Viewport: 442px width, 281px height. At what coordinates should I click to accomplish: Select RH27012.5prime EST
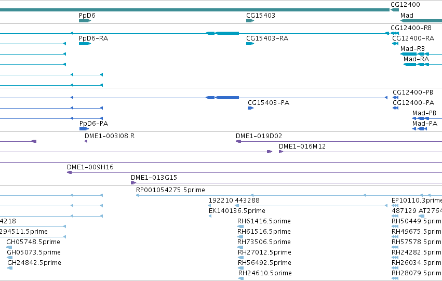[240, 257]
